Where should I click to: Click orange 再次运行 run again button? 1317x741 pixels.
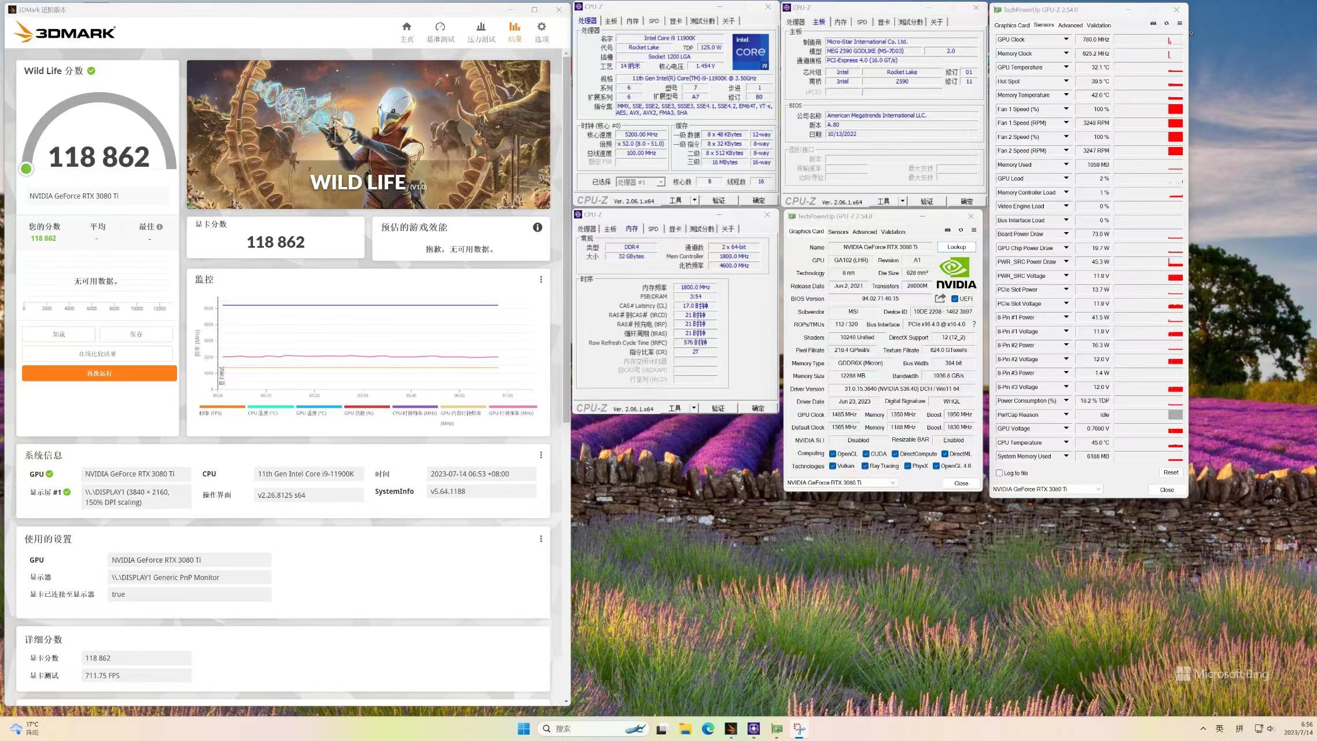100,373
